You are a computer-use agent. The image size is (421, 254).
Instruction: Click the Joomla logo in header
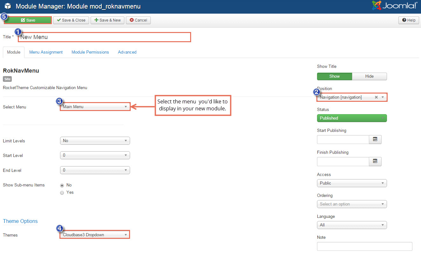394,6
